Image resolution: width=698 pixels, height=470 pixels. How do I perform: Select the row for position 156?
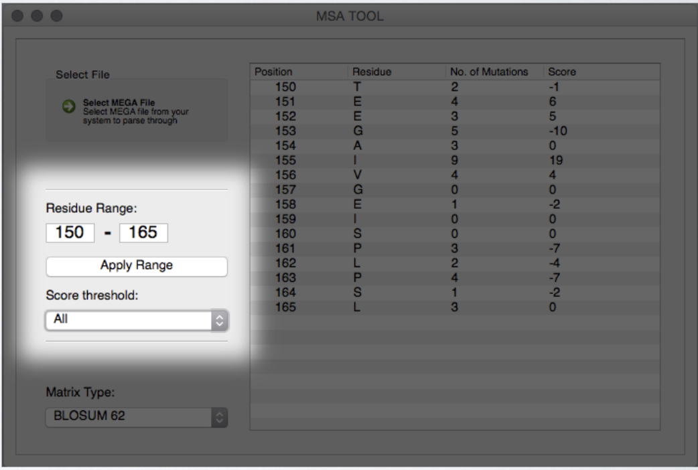(455, 175)
